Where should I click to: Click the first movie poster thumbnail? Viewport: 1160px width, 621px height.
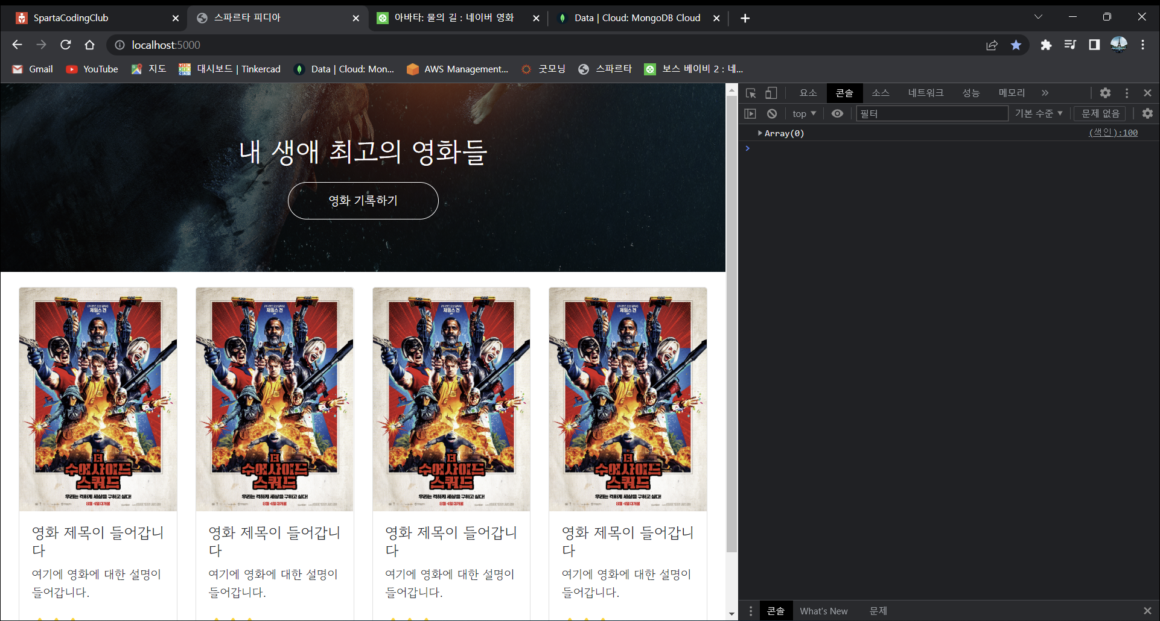point(98,399)
